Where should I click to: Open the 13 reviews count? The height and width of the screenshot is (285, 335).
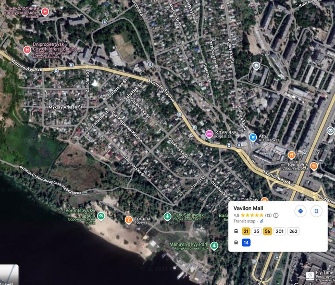[x=268, y=215]
